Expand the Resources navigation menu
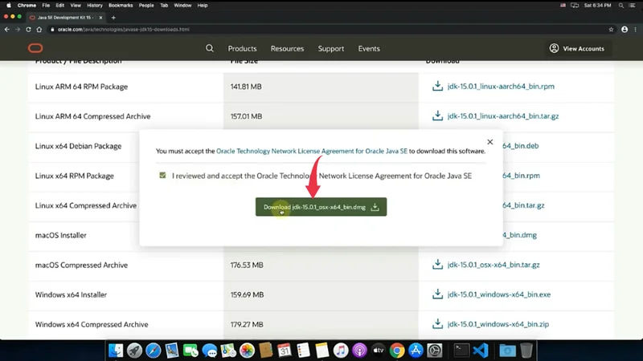 [287, 48]
